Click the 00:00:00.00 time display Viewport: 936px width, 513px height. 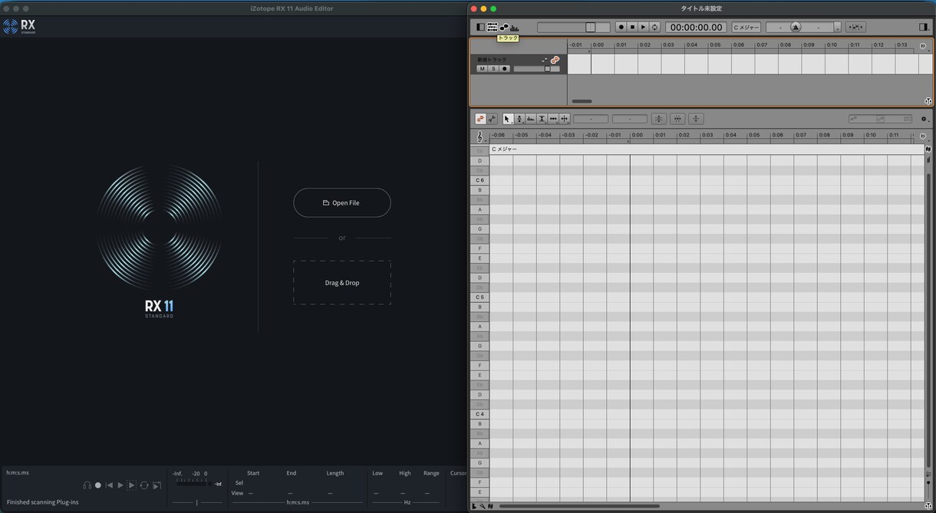pyautogui.click(x=696, y=27)
